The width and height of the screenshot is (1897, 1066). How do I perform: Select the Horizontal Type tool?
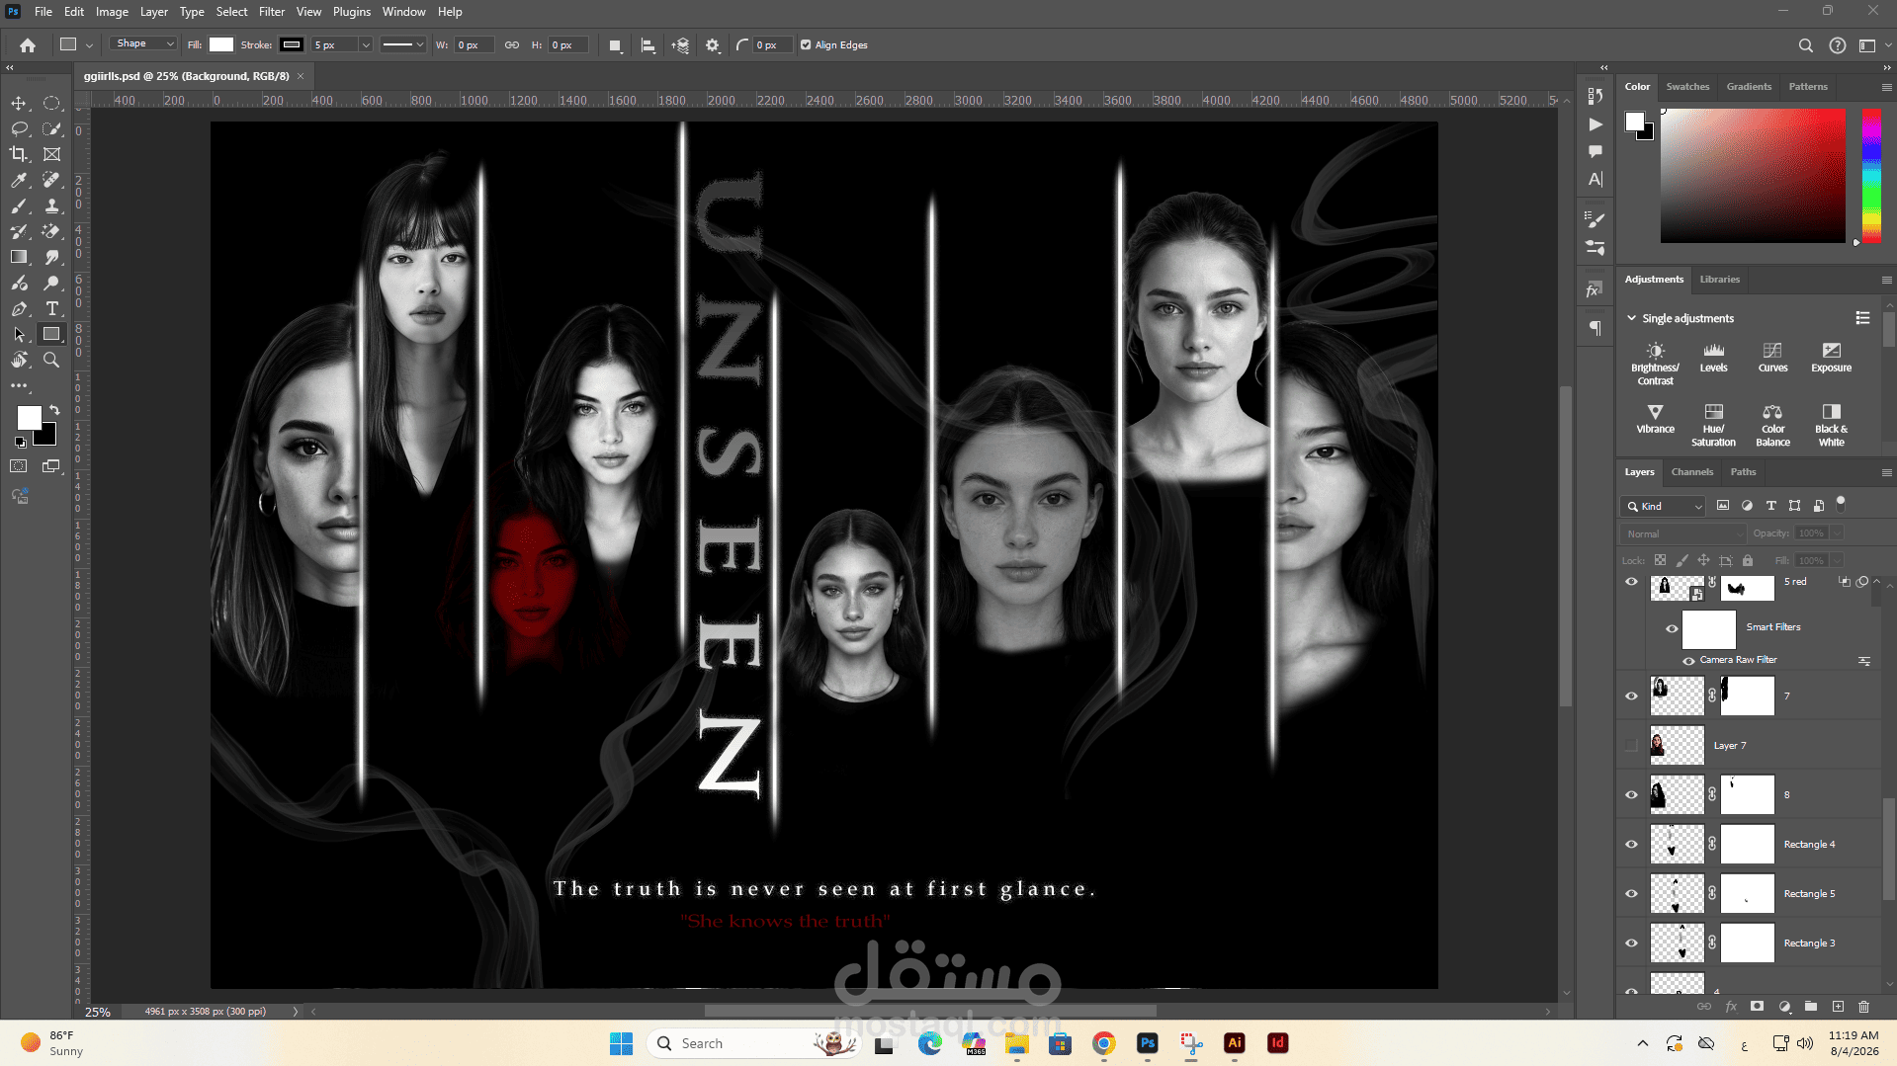pos(51,308)
